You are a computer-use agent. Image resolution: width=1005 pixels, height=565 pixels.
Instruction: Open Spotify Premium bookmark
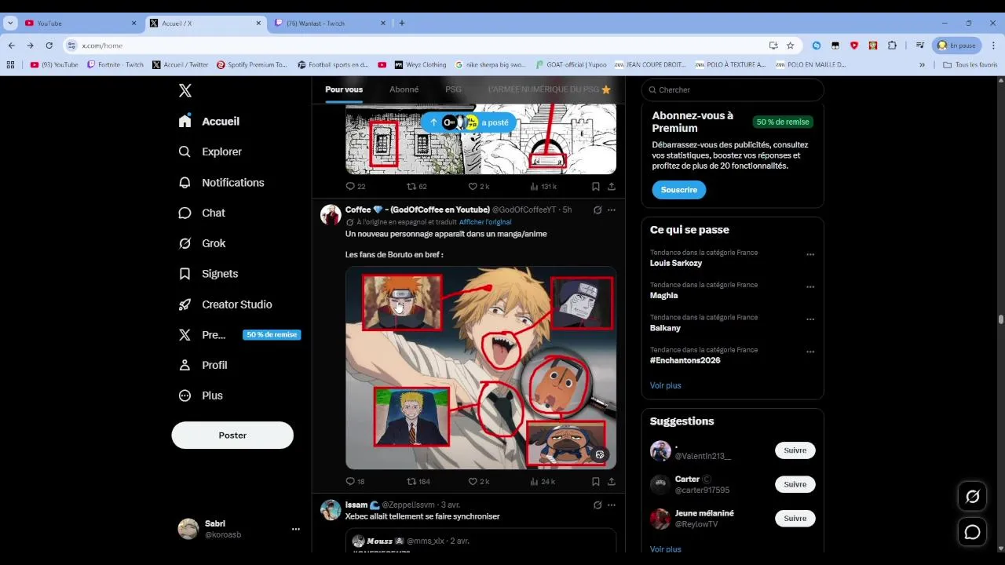[252, 65]
